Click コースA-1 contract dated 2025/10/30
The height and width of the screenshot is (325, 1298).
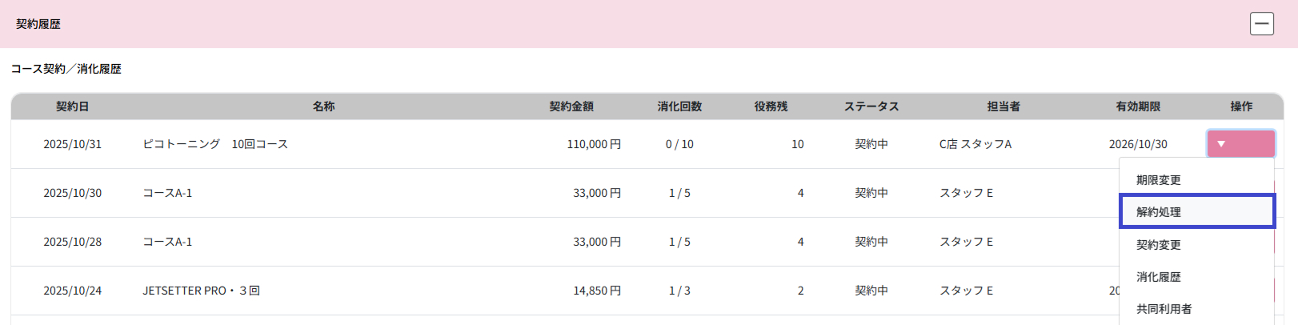167,193
